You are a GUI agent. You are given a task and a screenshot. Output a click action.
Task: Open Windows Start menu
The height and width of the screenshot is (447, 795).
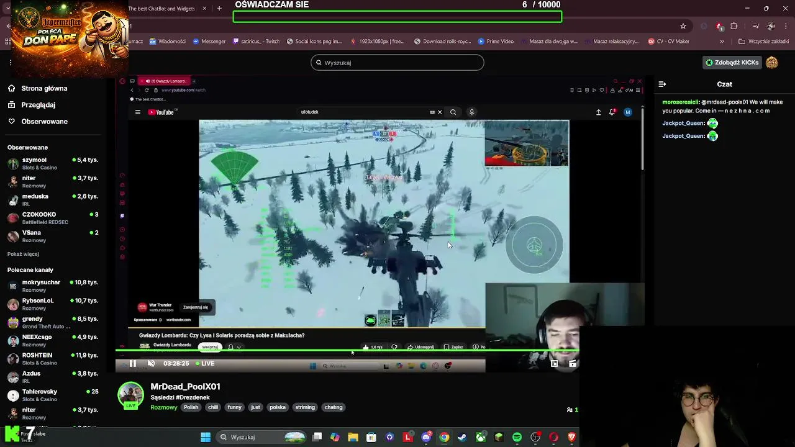206,437
